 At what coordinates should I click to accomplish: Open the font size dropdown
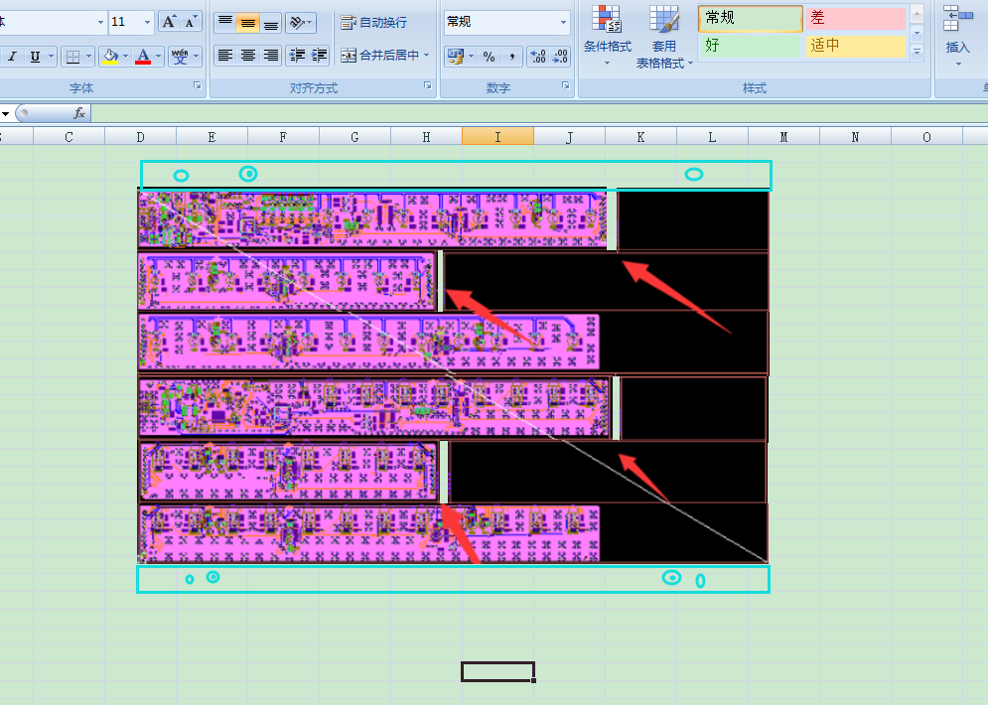click(x=148, y=22)
